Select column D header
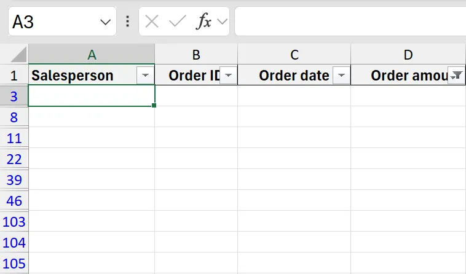Image resolution: width=466 pixels, height=274 pixels. [x=408, y=55]
